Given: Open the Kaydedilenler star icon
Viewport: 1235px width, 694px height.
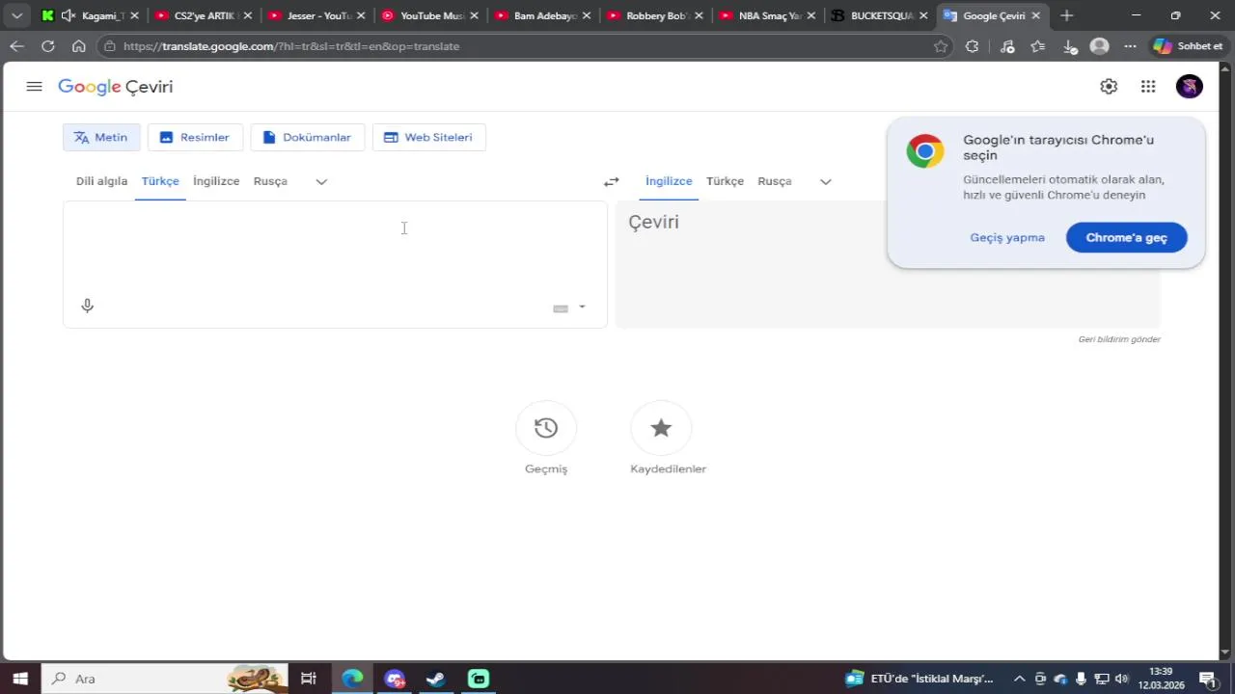Looking at the screenshot, I should (661, 428).
